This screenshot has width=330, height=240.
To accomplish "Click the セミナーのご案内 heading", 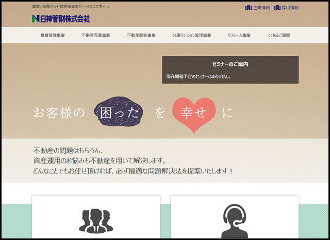I will pyautogui.click(x=230, y=64).
